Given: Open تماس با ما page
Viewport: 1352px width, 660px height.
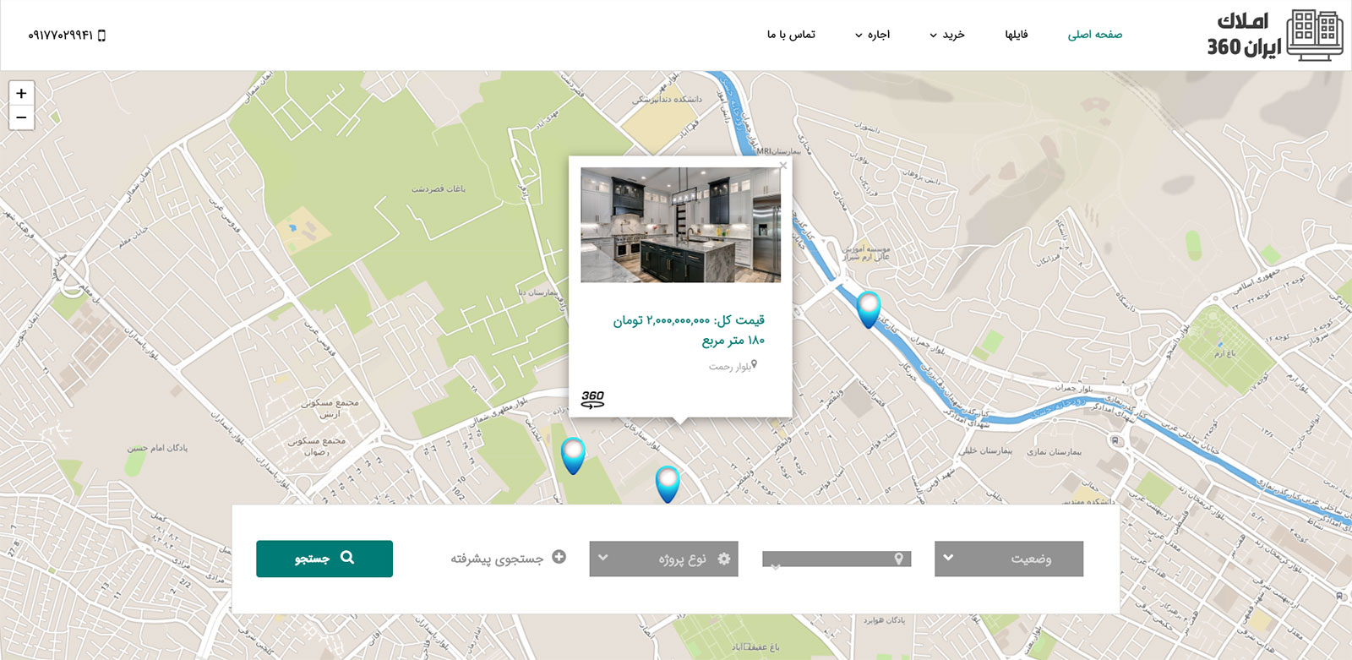Looking at the screenshot, I should (792, 35).
